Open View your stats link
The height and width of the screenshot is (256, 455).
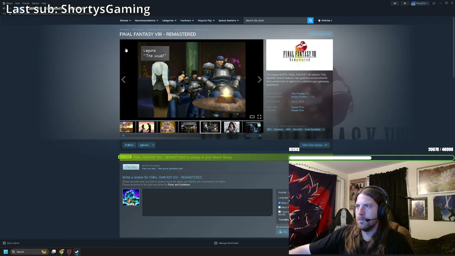[149, 169]
